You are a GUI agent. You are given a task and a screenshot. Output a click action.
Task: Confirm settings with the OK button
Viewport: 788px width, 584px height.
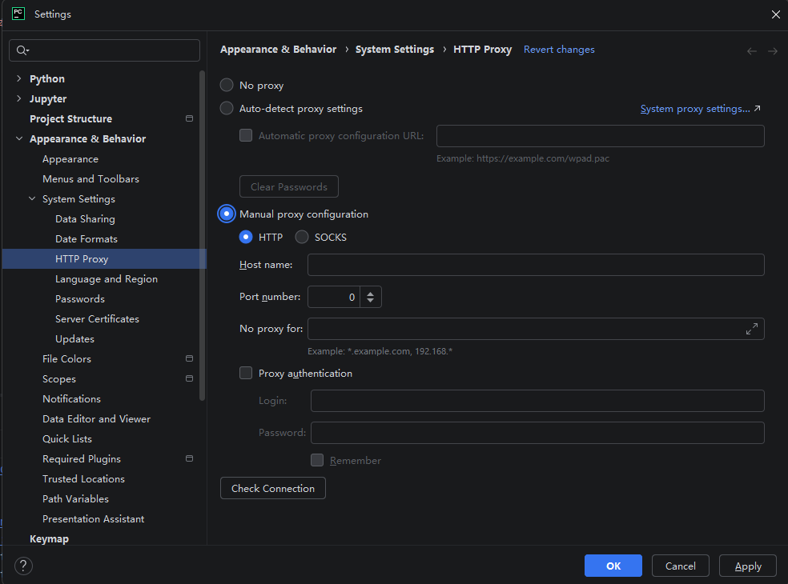tap(613, 566)
